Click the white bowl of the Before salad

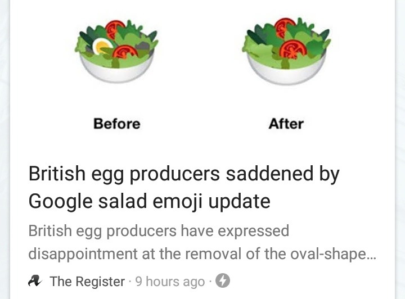[x=116, y=71]
